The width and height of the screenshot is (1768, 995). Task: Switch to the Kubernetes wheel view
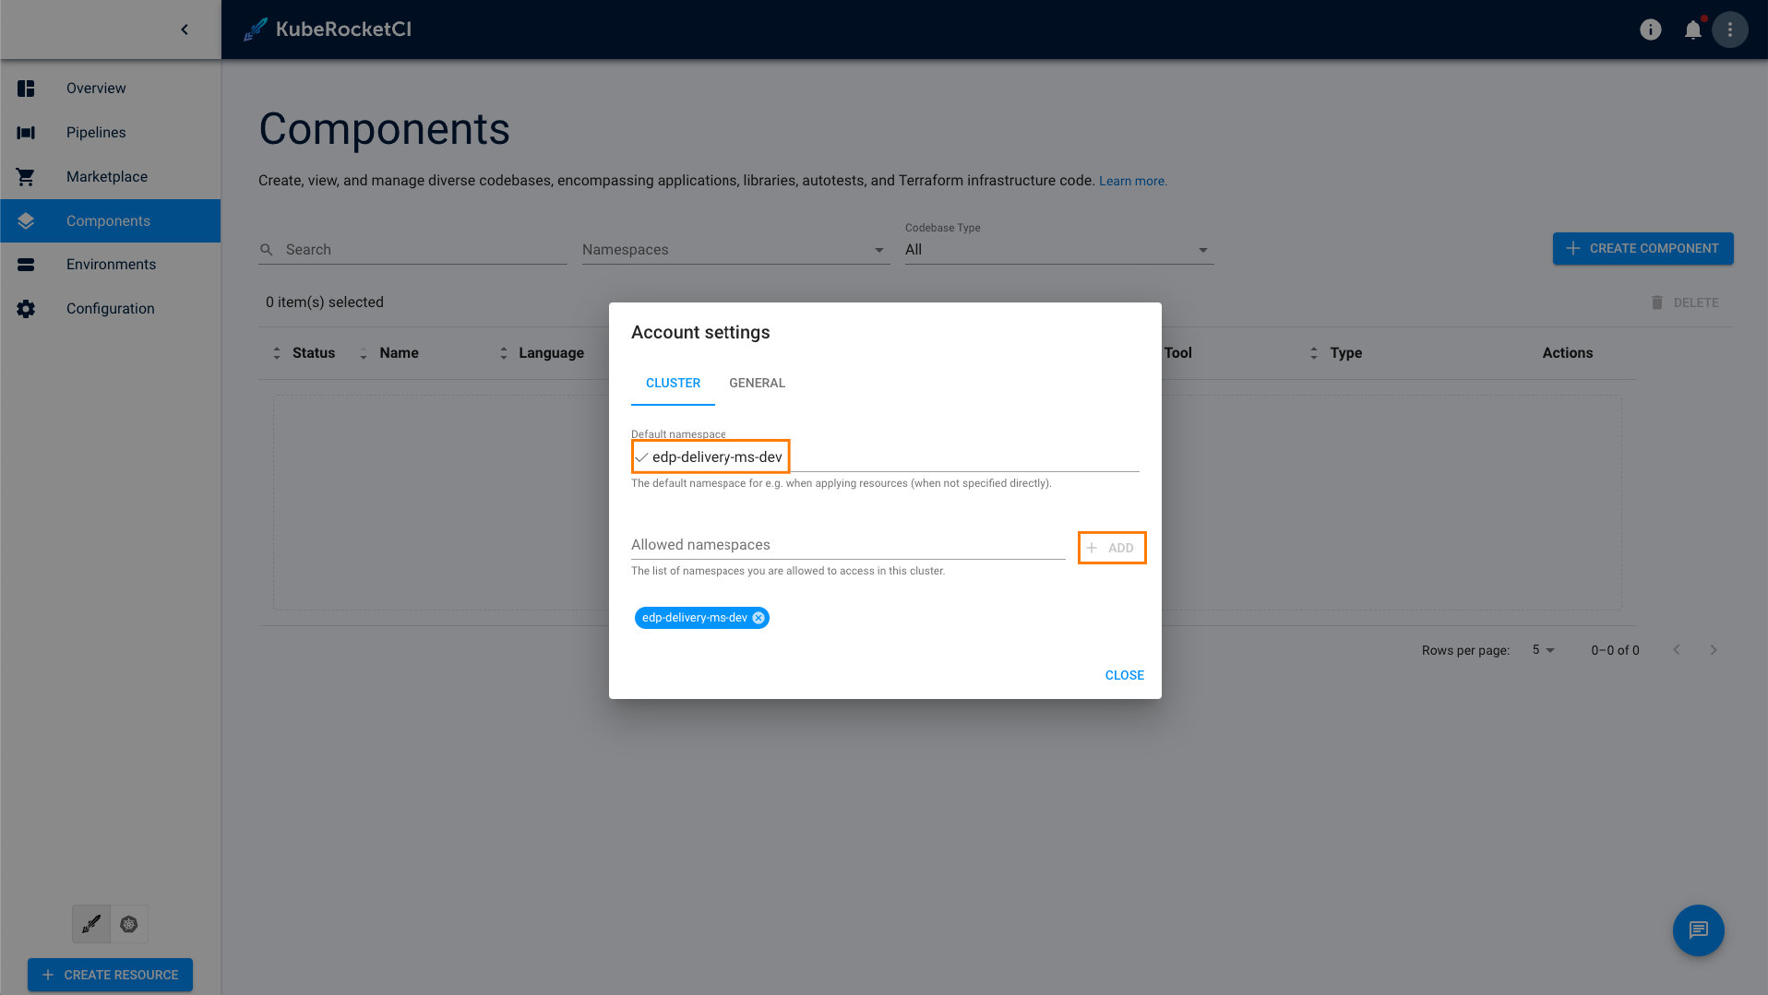click(129, 924)
